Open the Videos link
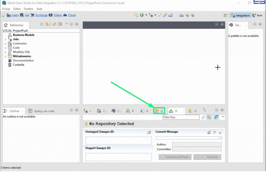Image resolution: width=266 pixels, height=172 pixels. pos(58,15)
